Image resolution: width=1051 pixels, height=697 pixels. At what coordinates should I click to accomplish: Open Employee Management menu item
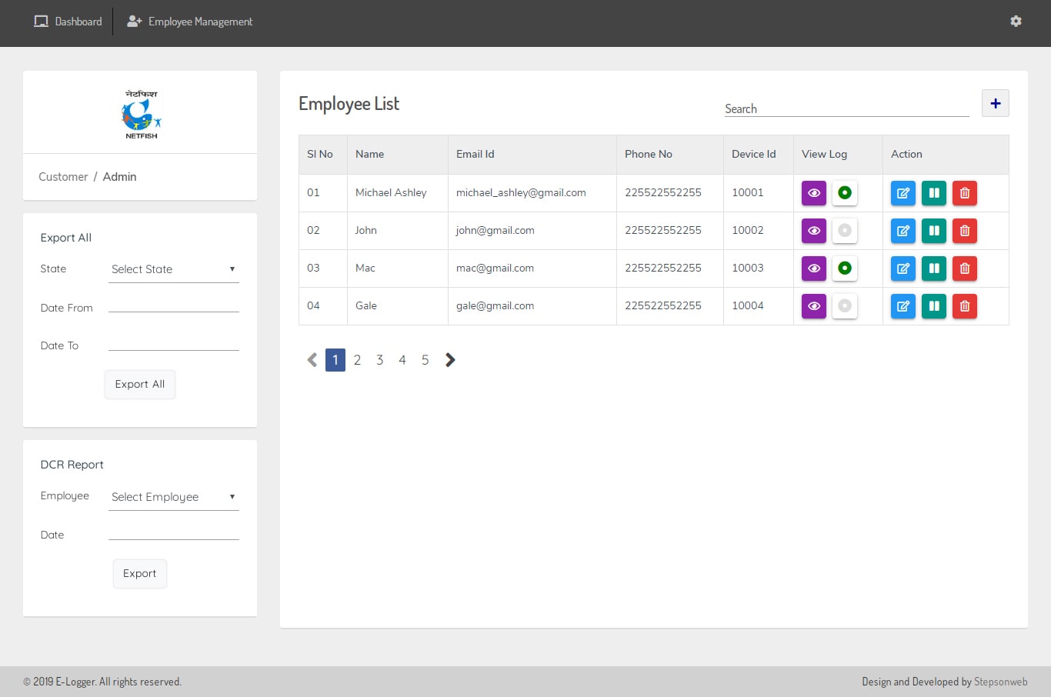(189, 22)
